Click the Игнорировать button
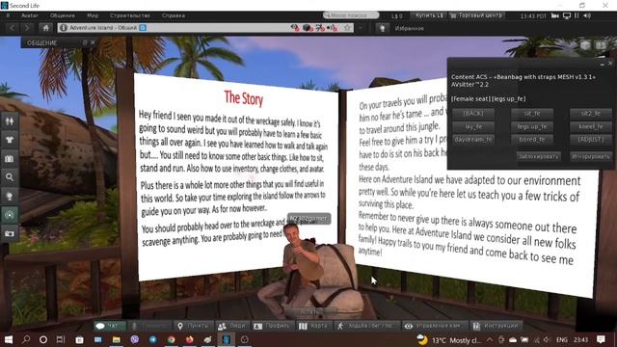 591,156
